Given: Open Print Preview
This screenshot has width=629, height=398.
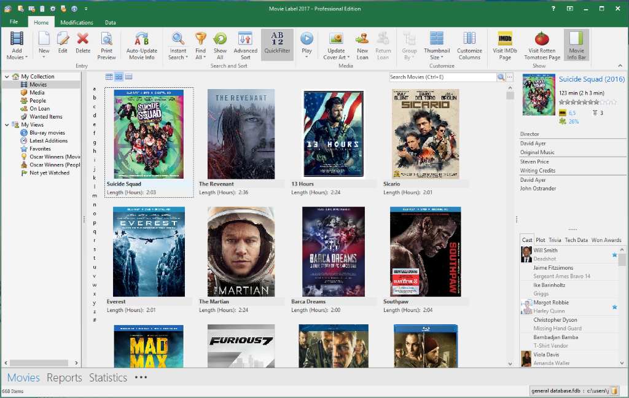Looking at the screenshot, I should click(106, 45).
